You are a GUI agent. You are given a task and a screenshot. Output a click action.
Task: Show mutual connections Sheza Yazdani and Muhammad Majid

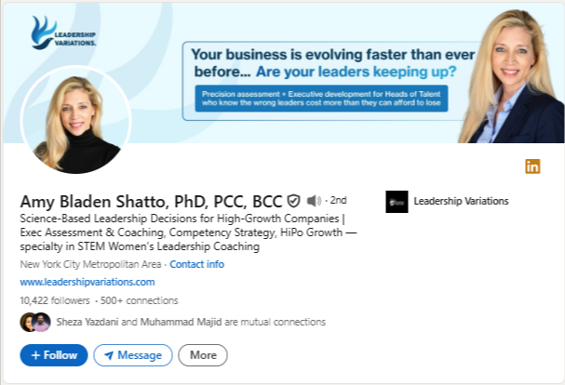point(191,323)
